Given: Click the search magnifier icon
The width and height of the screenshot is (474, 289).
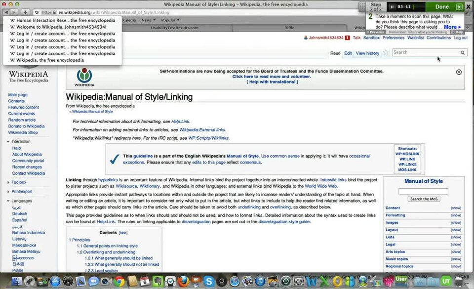Looking at the screenshot, I should (463, 52).
